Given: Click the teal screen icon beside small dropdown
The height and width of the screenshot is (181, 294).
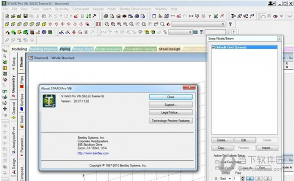Looking at the screenshot, I should [196, 32].
